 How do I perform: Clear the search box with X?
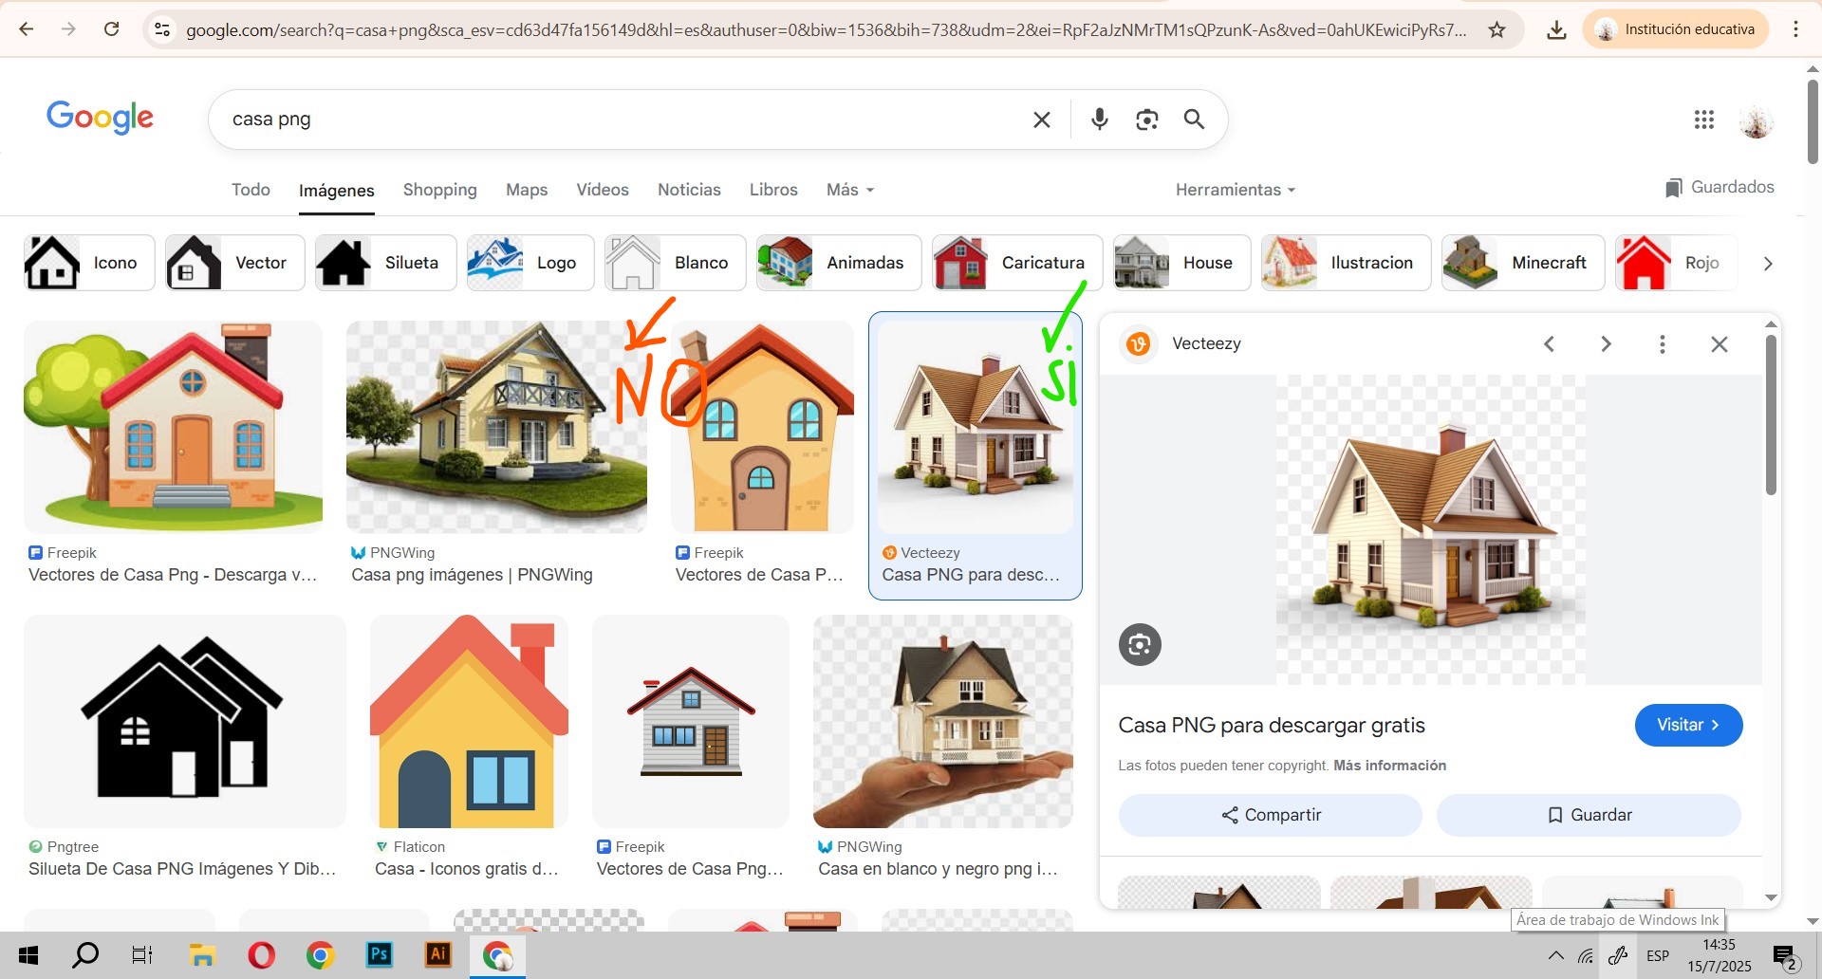pyautogui.click(x=1042, y=120)
